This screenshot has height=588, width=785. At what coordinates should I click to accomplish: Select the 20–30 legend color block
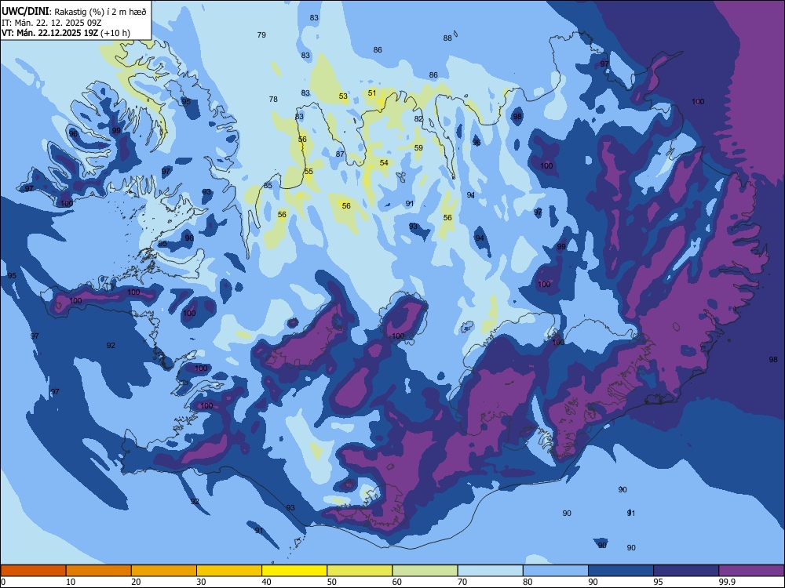click(x=164, y=571)
